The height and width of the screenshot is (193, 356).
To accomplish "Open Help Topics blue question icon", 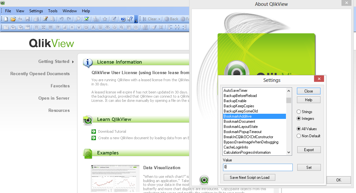I will pos(123,19).
